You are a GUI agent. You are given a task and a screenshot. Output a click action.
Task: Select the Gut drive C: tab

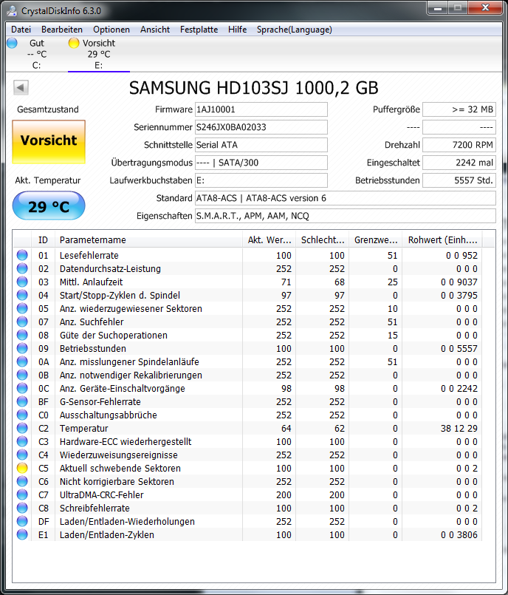37,54
